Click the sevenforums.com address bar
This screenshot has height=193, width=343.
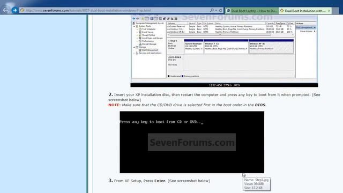pos(122,10)
